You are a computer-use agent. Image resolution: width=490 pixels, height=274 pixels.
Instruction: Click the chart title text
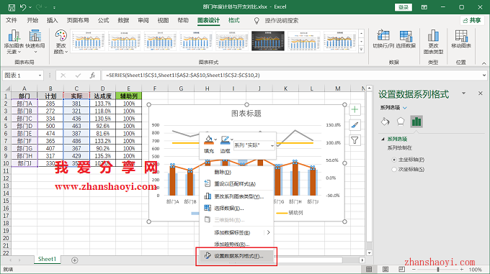coord(246,114)
